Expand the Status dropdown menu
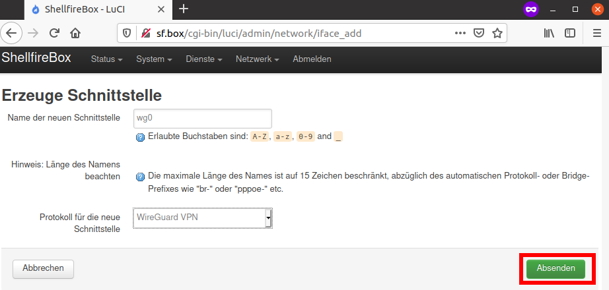The height and width of the screenshot is (290, 609). point(106,59)
